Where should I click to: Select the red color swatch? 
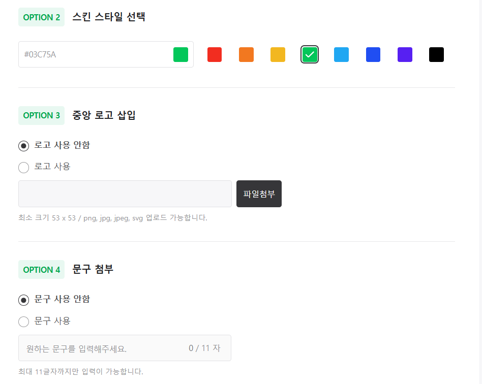pyautogui.click(x=214, y=54)
